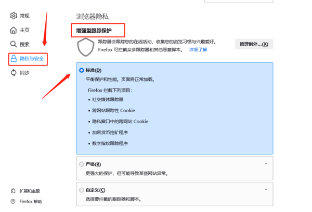Open the 搜索 settings category
Image resolution: width=312 pixels, height=212 pixels.
click(x=20, y=44)
